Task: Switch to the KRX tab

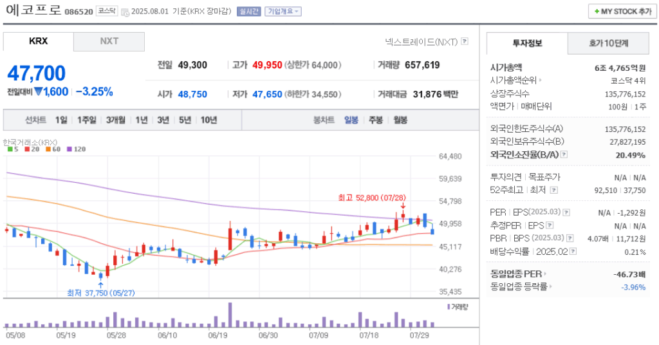Action: 38,41
